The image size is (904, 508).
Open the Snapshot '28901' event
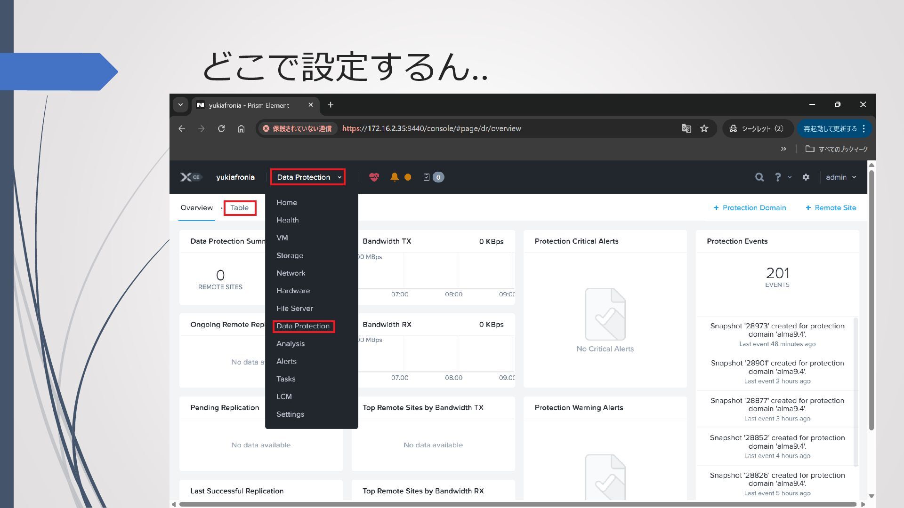777,372
